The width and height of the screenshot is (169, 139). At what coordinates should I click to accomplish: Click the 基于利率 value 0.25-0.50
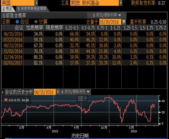159,22
